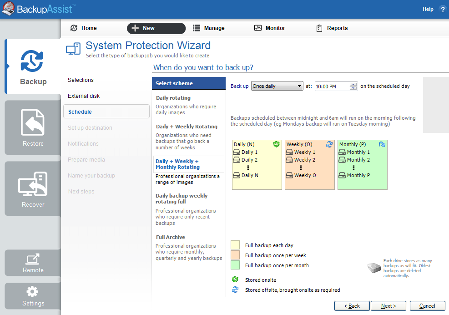Image resolution: width=449 pixels, height=315 pixels.
Task: Switch to the Reports tab
Action: 332,28
